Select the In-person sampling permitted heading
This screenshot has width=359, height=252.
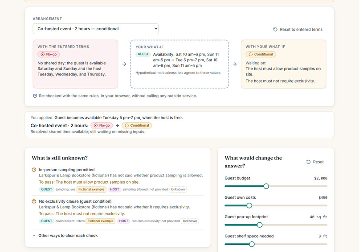point(67,170)
